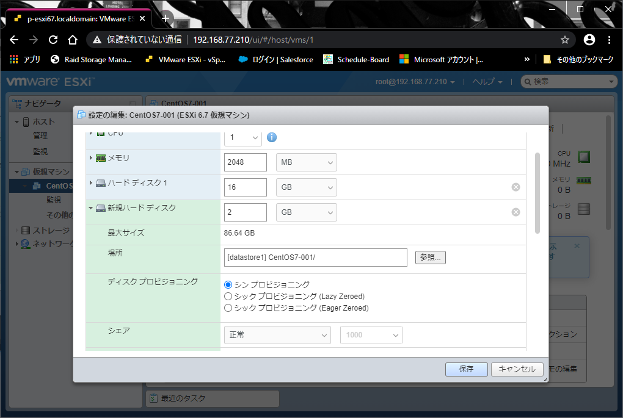The height and width of the screenshot is (418, 623).
Task: Open the shares value 1000 dropdown
Action: (x=371, y=335)
